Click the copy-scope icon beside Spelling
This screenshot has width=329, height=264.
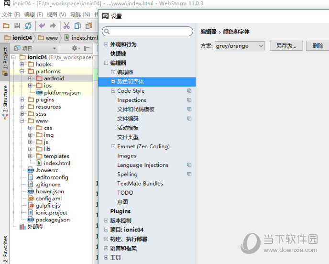tap(189, 174)
